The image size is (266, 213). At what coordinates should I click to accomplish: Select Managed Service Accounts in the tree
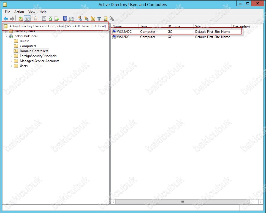39,61
